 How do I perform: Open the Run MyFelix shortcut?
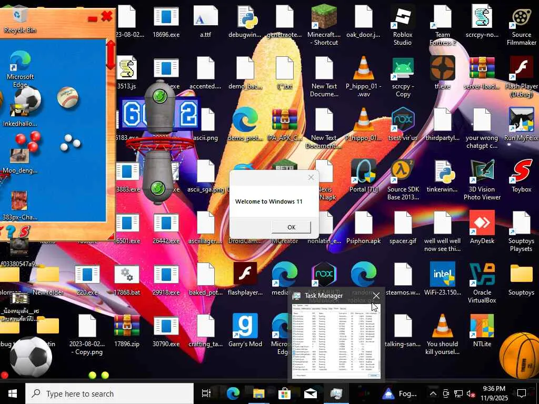[522, 125]
